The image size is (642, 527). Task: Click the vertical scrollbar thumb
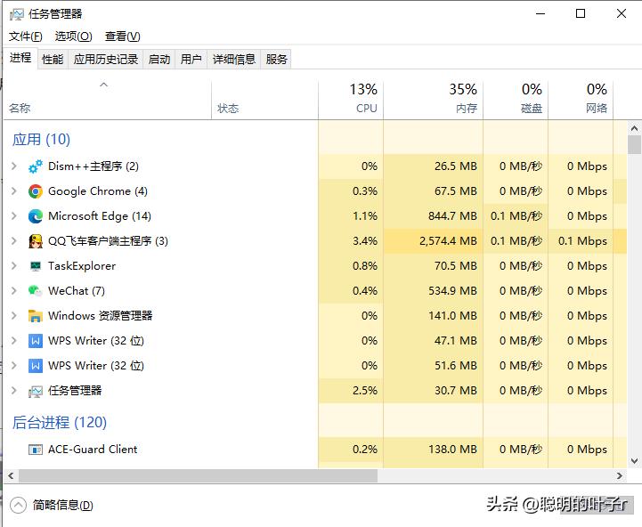click(x=634, y=144)
